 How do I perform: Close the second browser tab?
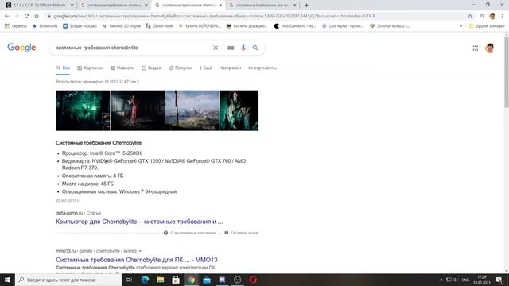(146, 6)
